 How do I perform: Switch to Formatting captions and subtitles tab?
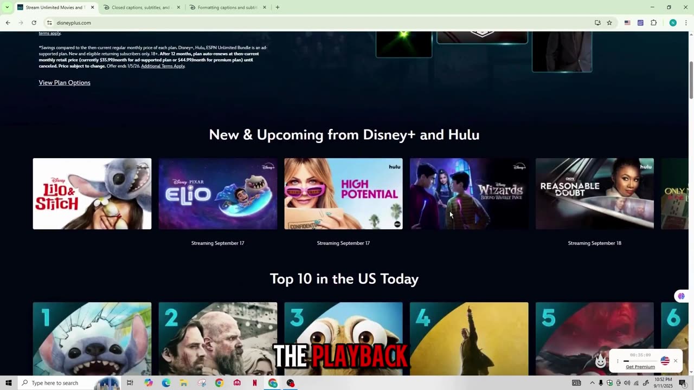pyautogui.click(x=227, y=8)
